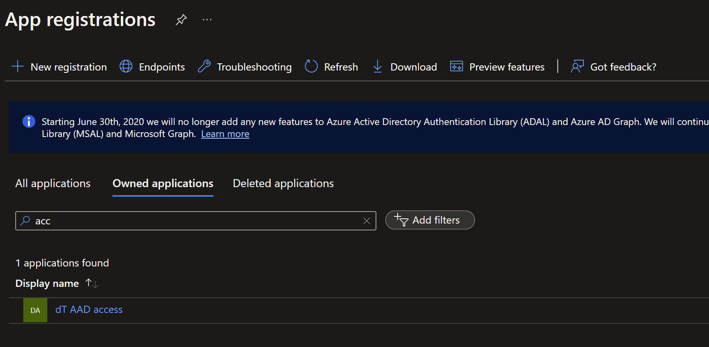Pin the App registrations page
Image resolution: width=709 pixels, height=347 pixels.
pyautogui.click(x=181, y=20)
